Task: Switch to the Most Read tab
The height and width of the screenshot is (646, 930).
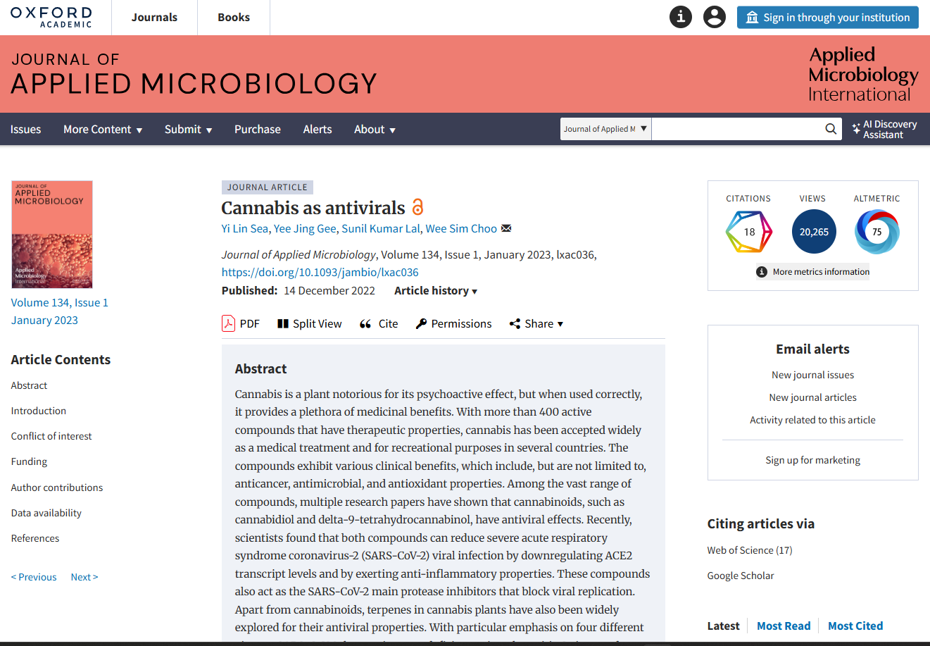Action: [784, 626]
